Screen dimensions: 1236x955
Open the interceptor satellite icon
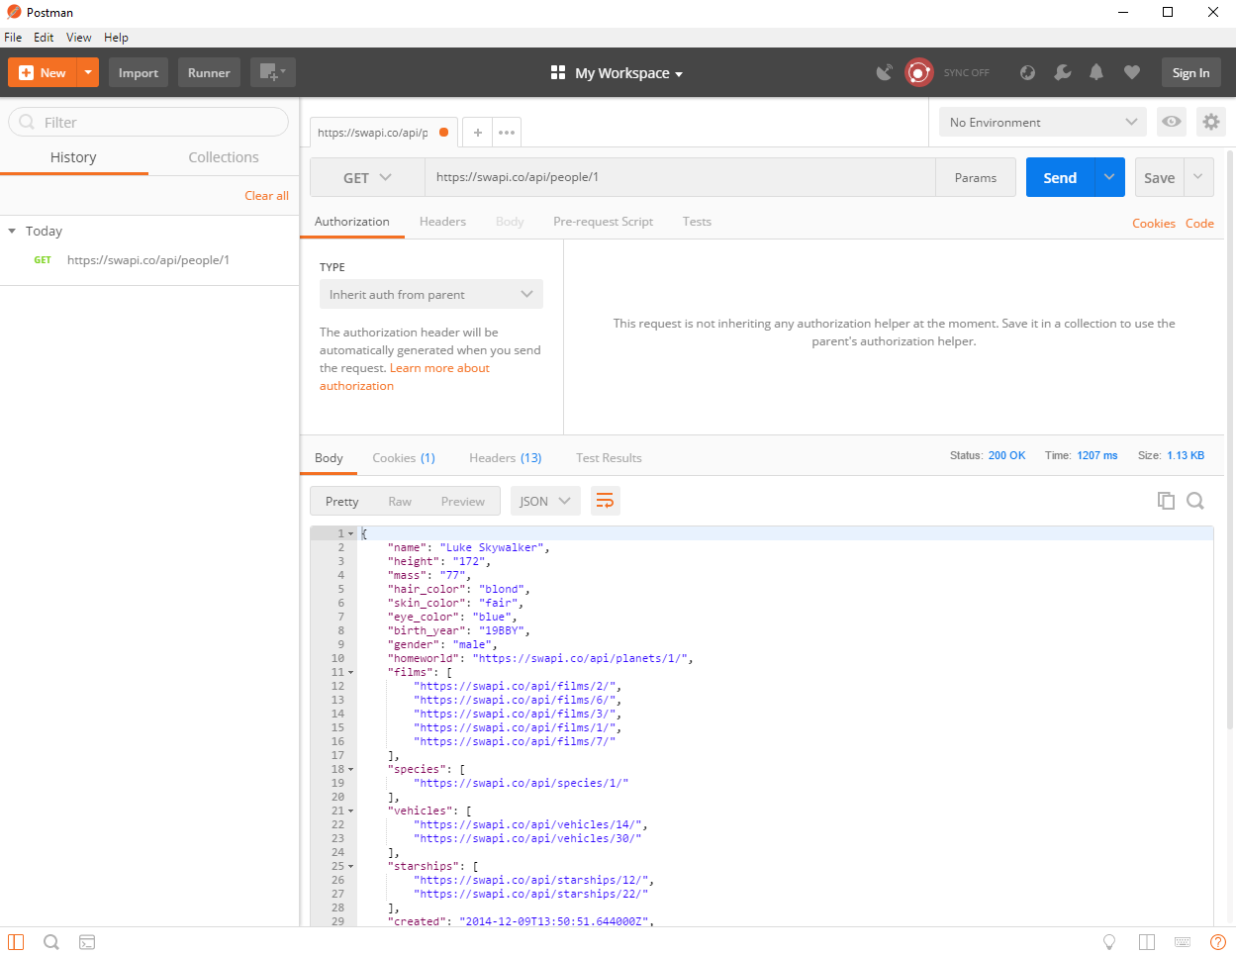tap(884, 72)
